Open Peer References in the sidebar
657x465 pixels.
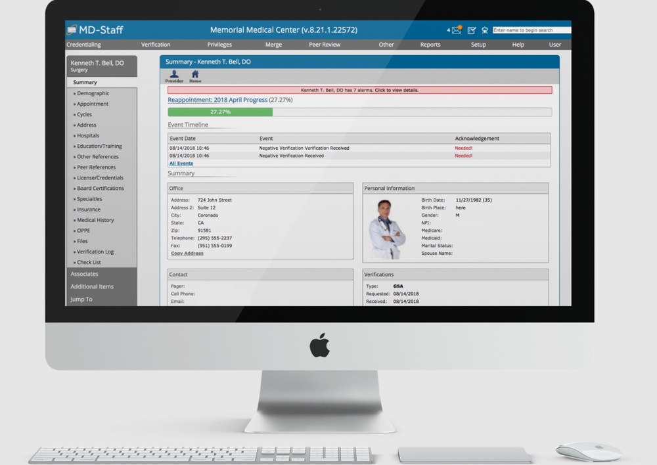[96, 167]
